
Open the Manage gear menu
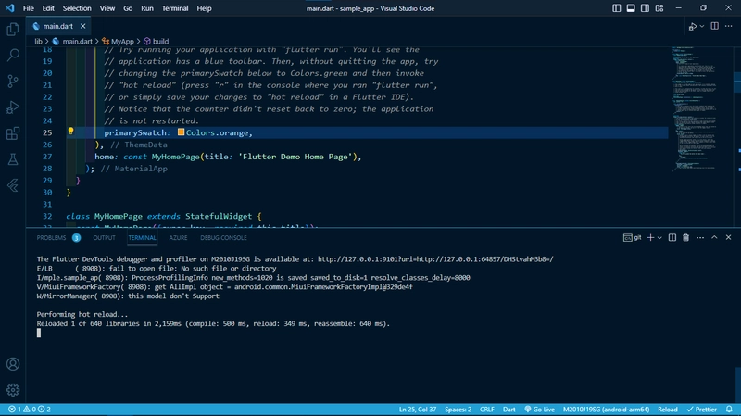pos(13,390)
